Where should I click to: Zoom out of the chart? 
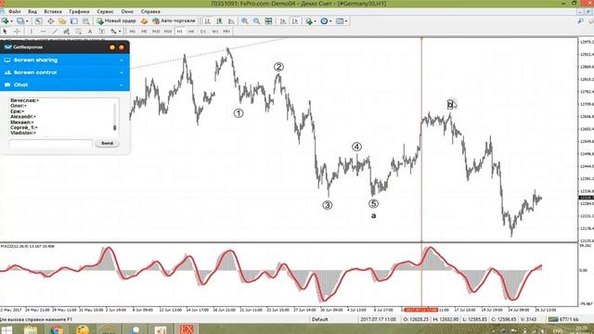(x=256, y=21)
